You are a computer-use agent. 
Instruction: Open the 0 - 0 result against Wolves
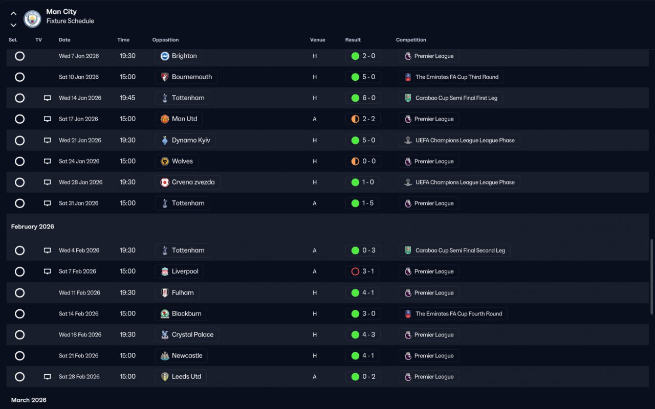pos(363,162)
